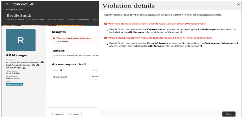Click the red violation icon under Insights

point(54,38)
